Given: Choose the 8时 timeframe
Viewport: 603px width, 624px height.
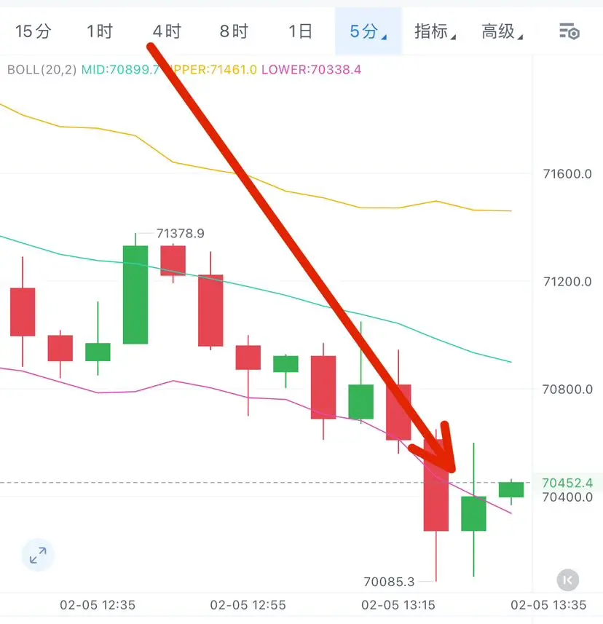Looking at the screenshot, I should [x=234, y=31].
